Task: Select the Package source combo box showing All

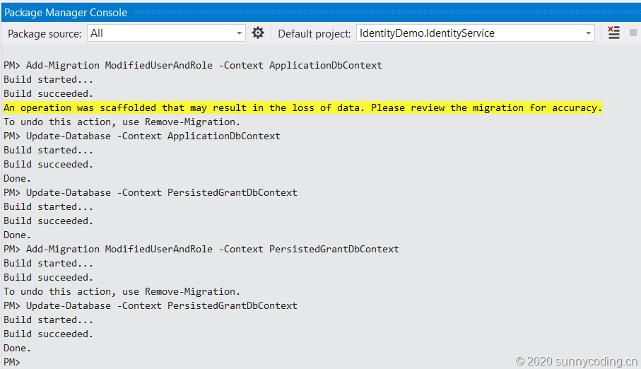Action: click(163, 33)
